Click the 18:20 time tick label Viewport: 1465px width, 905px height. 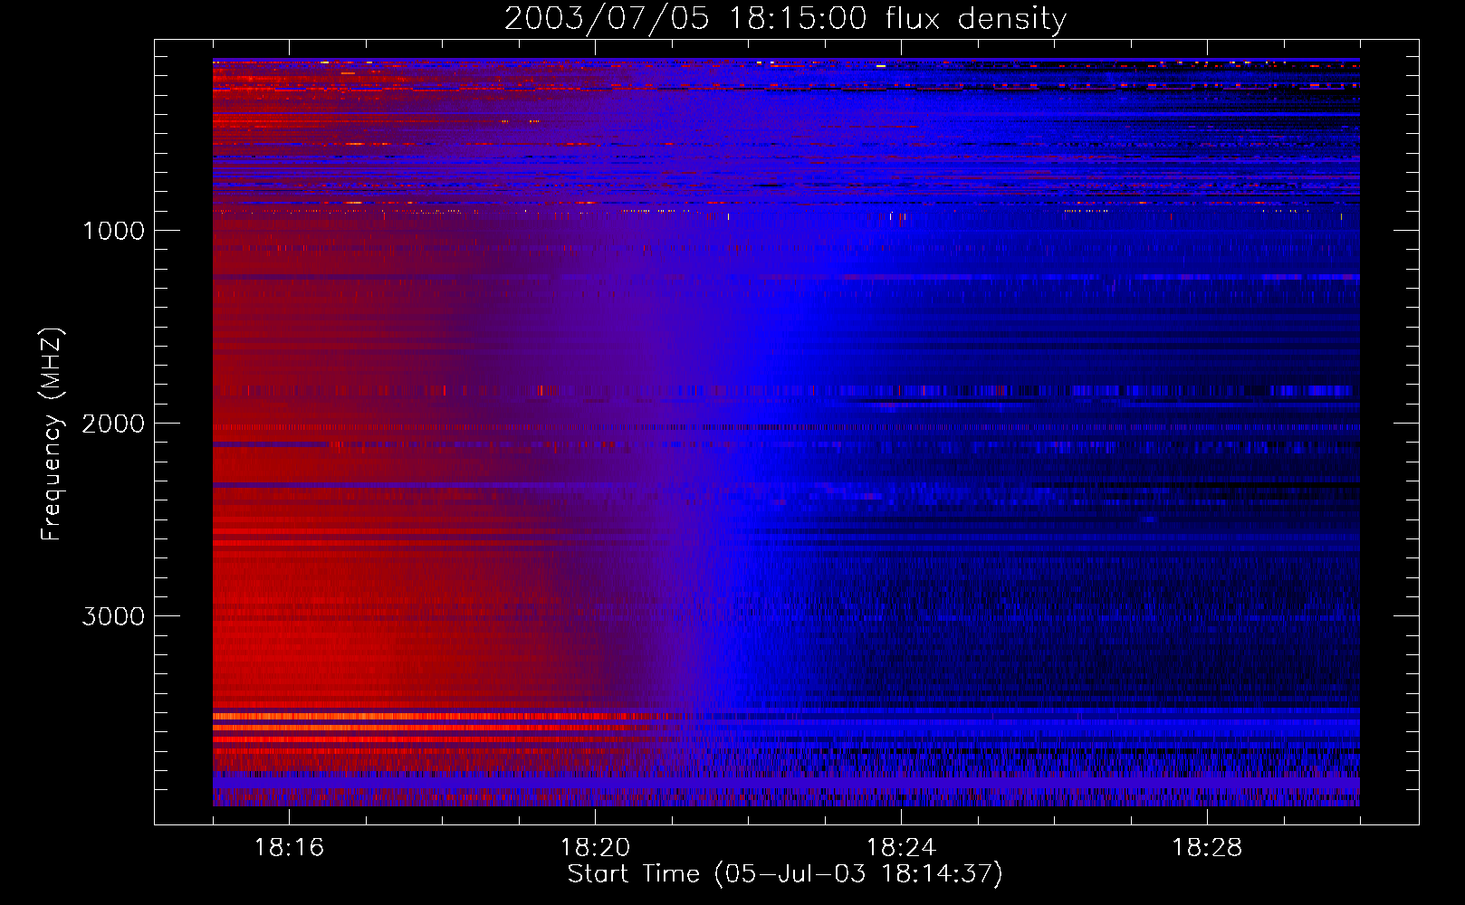(595, 848)
